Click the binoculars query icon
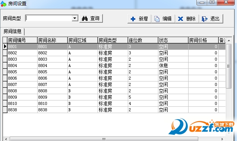The image size is (237, 141). click(x=85, y=19)
